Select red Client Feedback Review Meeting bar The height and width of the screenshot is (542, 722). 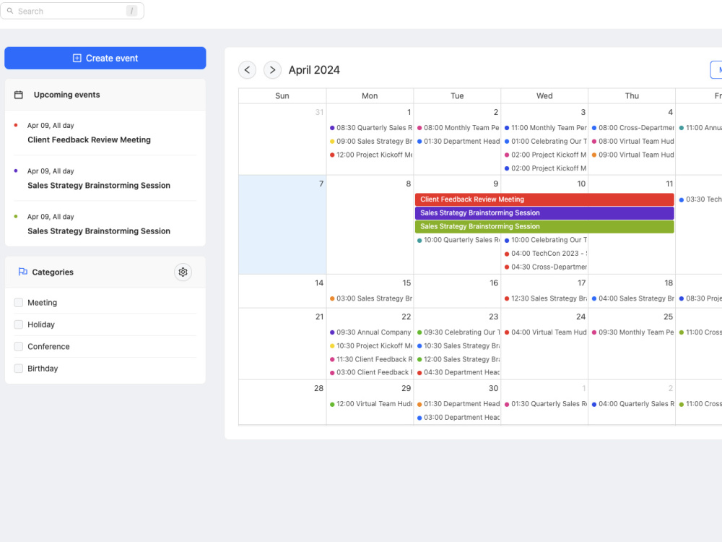pos(544,199)
